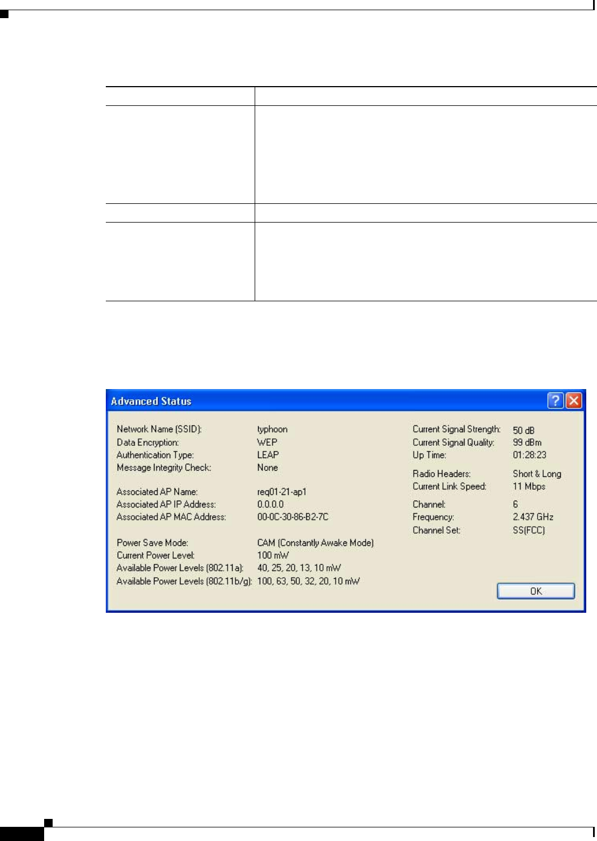Click the WEP encryption value
Viewport: 597px width, 841px height.
[267, 442]
